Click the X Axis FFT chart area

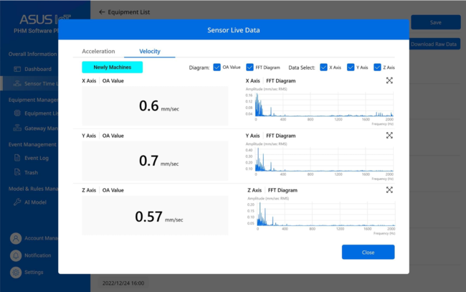[323, 104]
